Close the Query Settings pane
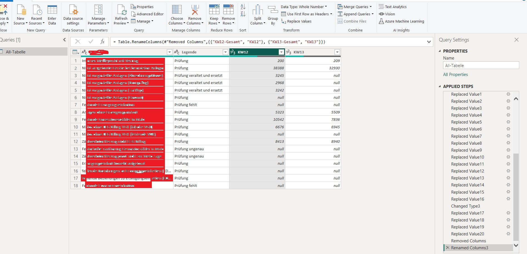The height and width of the screenshot is (254, 527). pos(516,40)
